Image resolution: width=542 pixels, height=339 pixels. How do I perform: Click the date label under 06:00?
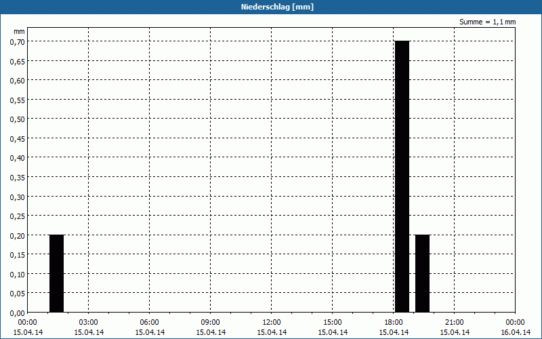point(150,332)
